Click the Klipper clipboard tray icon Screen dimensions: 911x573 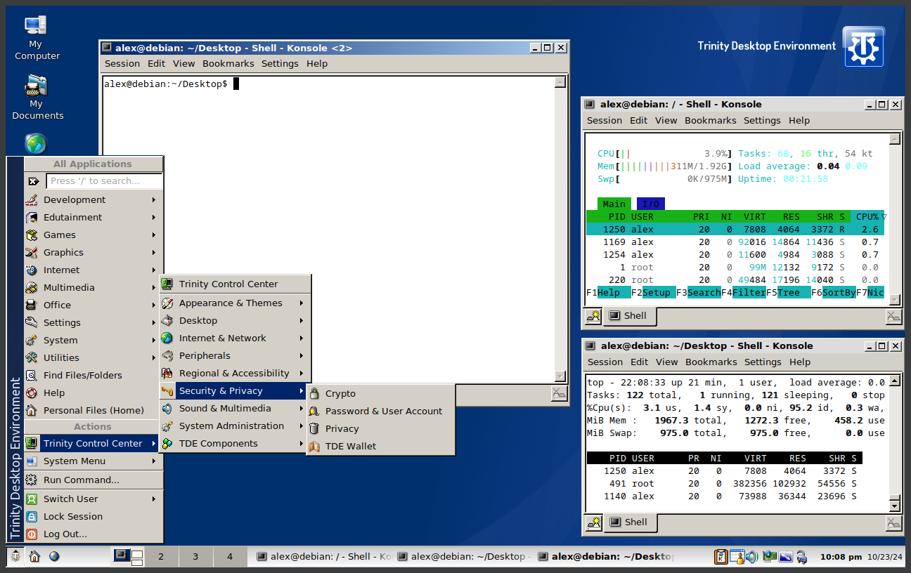(x=721, y=557)
